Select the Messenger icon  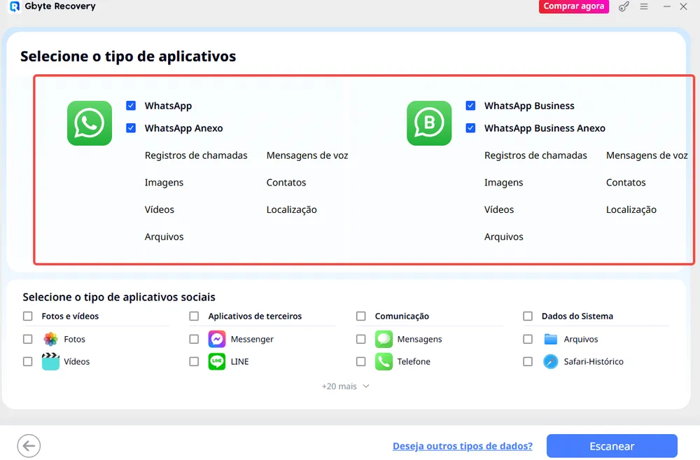coord(216,339)
